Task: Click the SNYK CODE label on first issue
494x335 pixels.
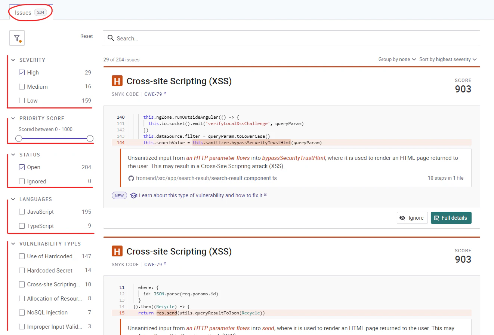Action: [x=125, y=94]
